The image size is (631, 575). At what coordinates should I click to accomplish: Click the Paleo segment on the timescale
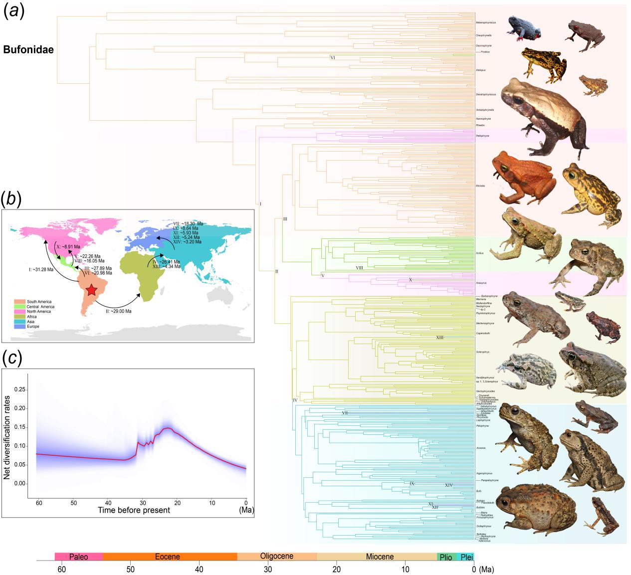[79, 557]
